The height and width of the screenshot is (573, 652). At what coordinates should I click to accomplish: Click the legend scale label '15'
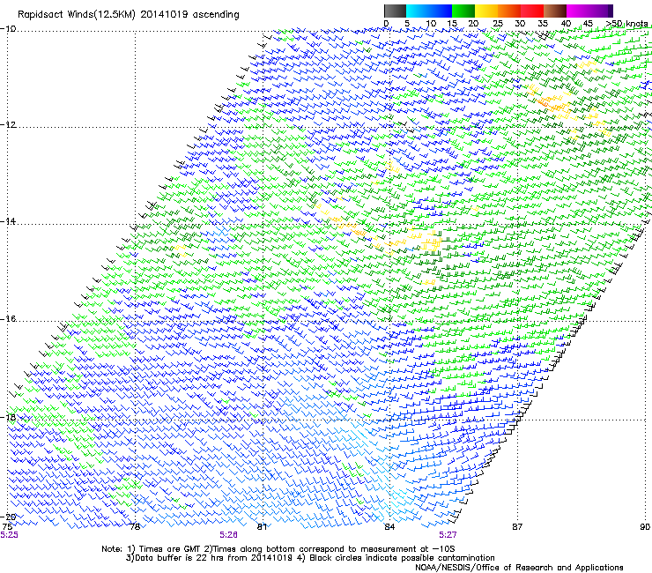(x=452, y=24)
